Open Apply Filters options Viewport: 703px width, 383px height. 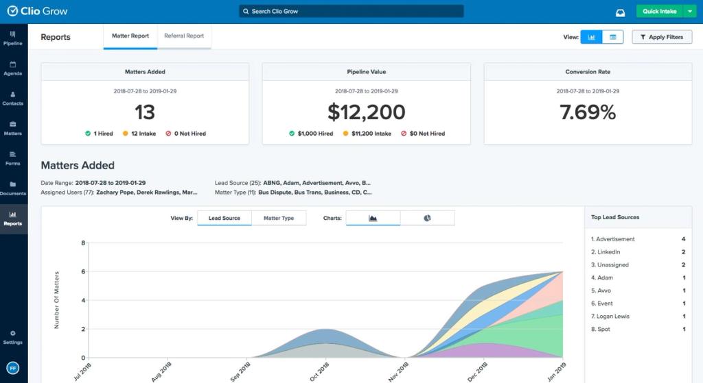[x=662, y=37]
